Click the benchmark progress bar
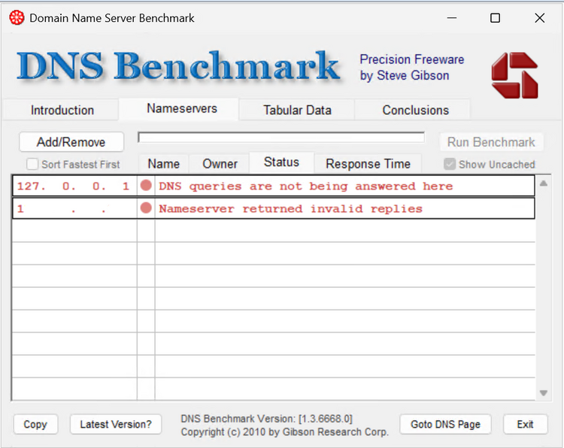This screenshot has width=564, height=448. coord(281,138)
